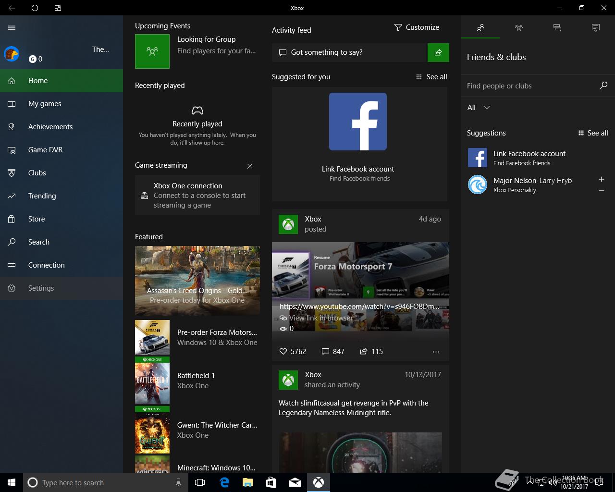Click 'Got something to say?' input field
Image resolution: width=615 pixels, height=492 pixels.
tap(349, 52)
